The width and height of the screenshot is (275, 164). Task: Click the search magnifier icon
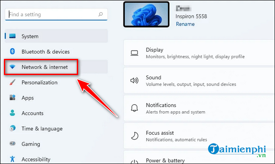100,14
